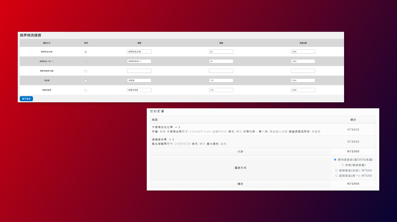Viewport: 397px width, 222px height.
Task: Pick 超商取貨(全家): NT$60 radio option
Action: click(x=336, y=170)
